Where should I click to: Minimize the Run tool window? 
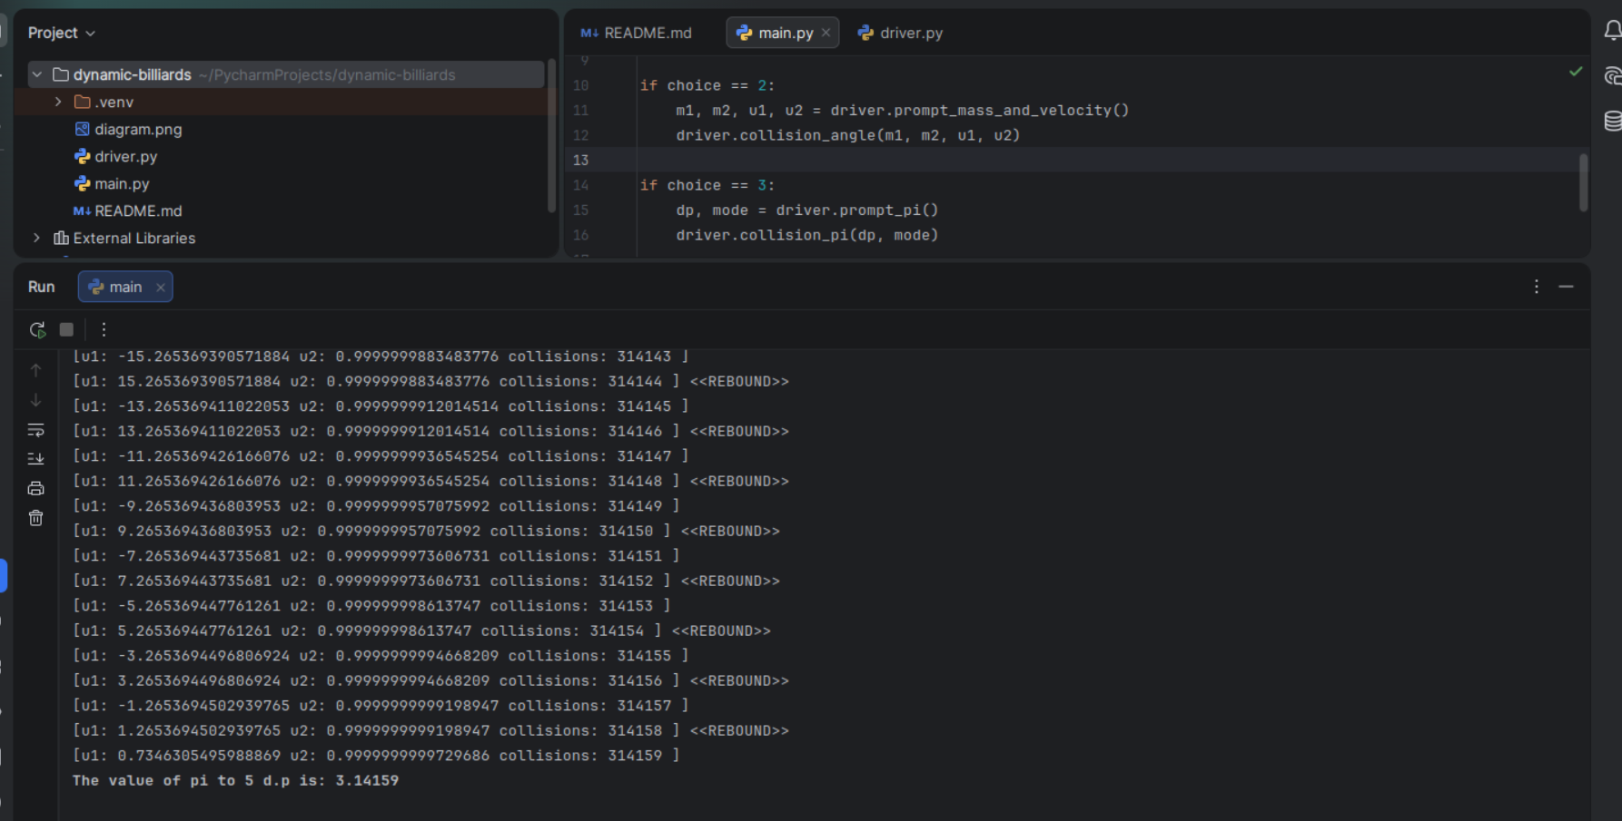tap(1566, 287)
